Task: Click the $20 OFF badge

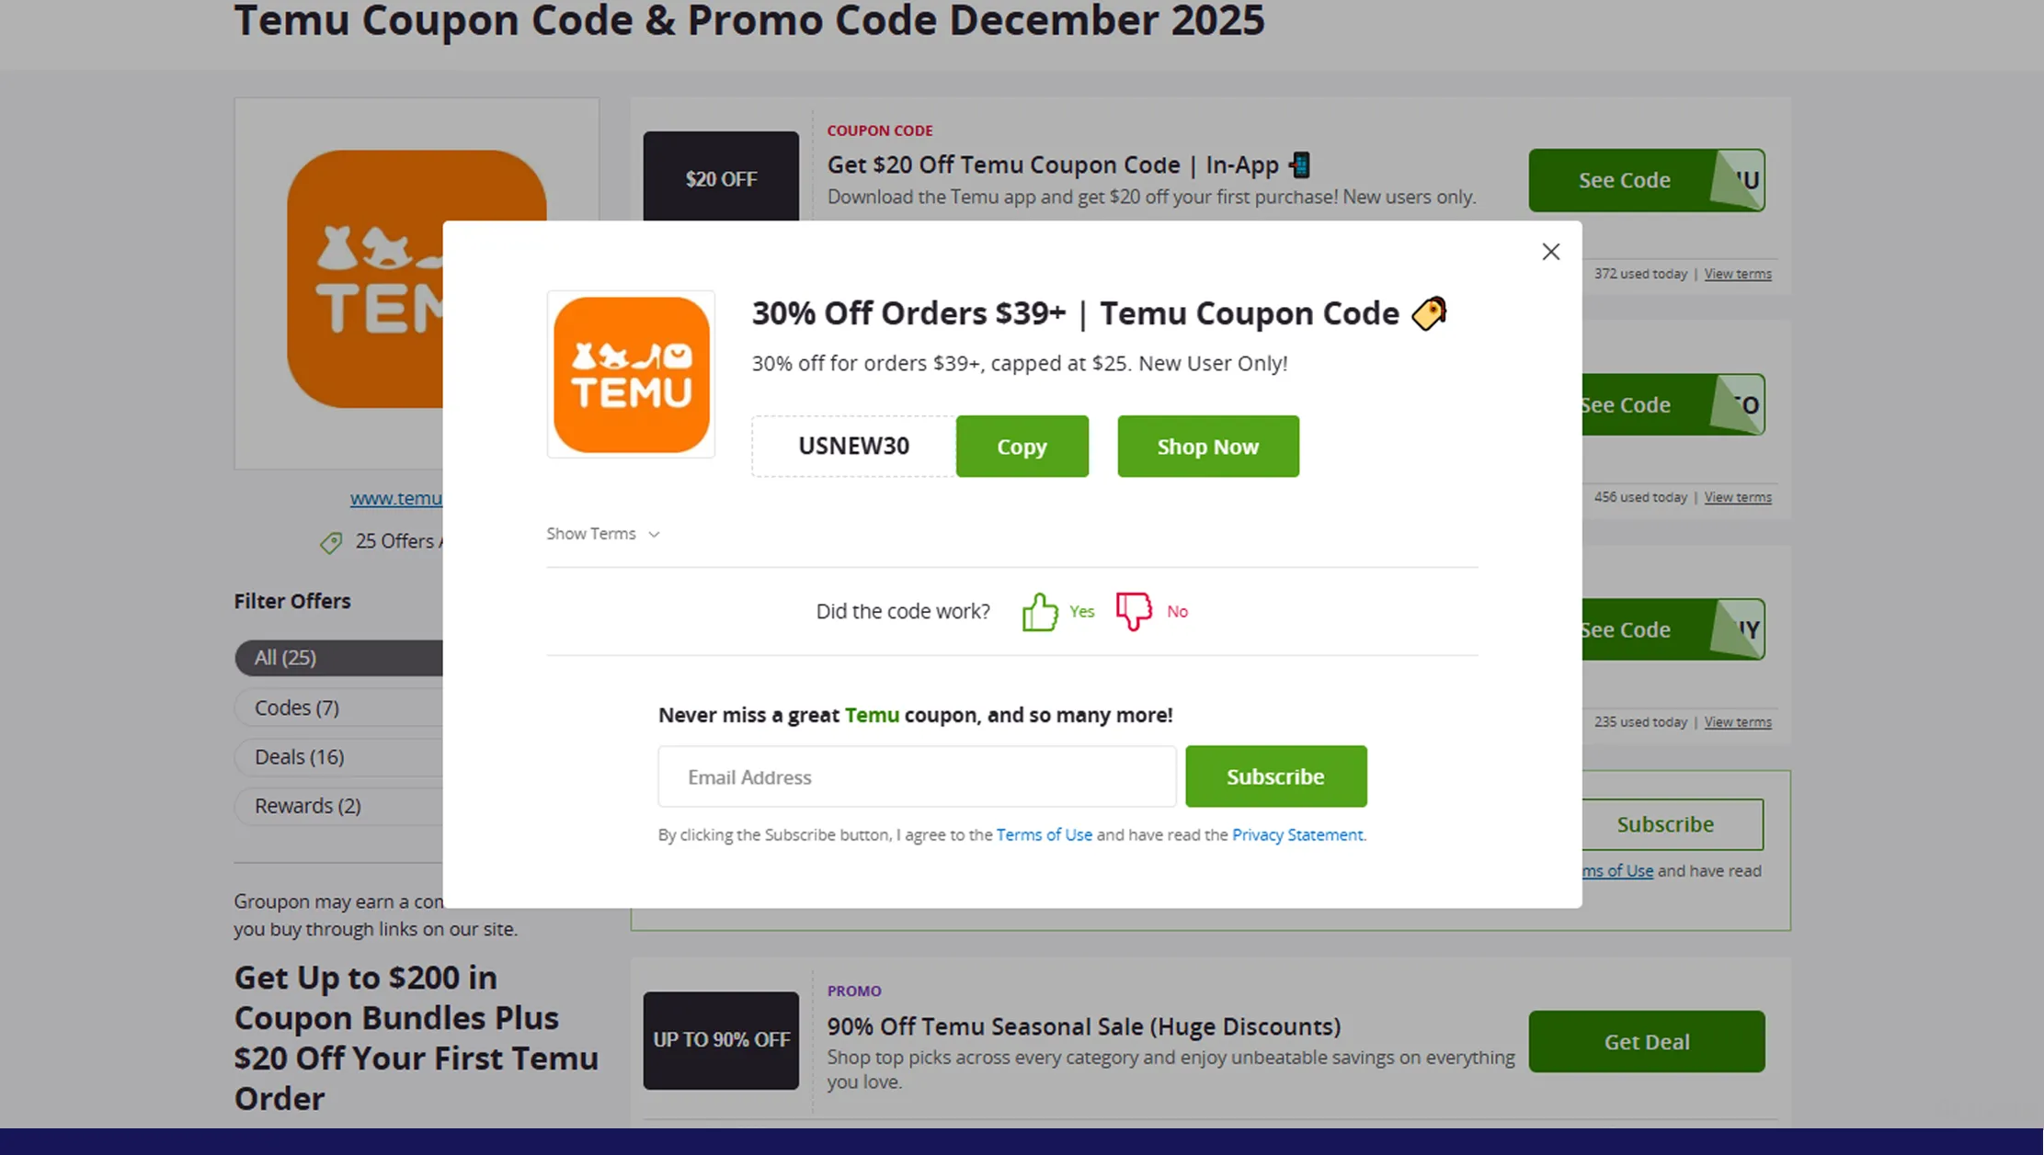Action: [x=721, y=177]
